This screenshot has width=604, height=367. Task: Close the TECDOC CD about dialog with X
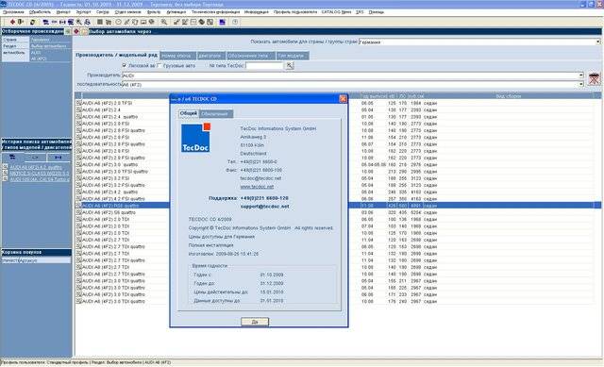343,98
